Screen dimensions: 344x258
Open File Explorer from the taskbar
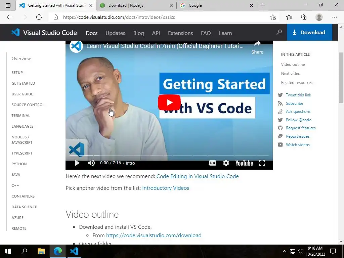pos(41,251)
